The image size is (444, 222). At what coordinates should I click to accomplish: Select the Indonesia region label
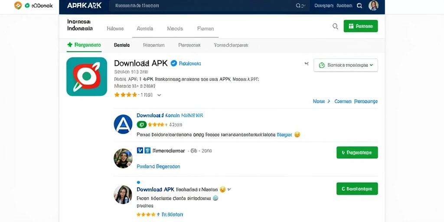pyautogui.click(x=80, y=29)
